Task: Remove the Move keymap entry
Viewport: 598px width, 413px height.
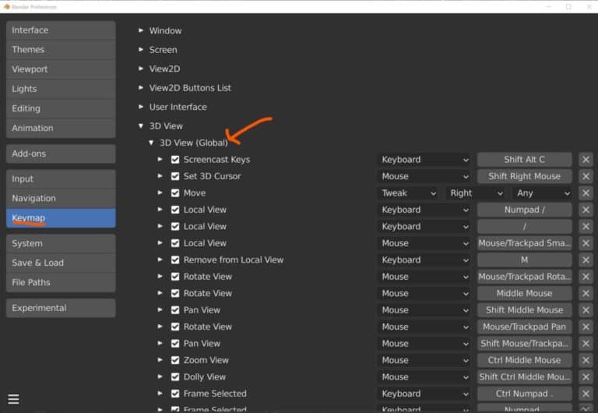Action: click(586, 193)
